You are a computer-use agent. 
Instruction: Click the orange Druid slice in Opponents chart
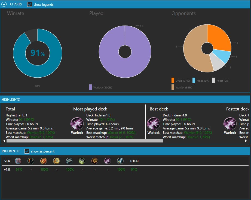coord(220,38)
